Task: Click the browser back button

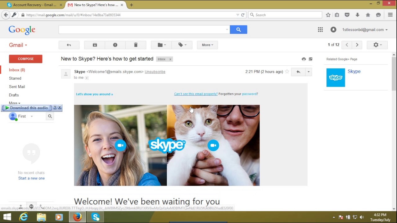Action: [6, 15]
